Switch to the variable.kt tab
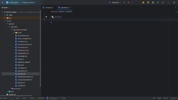Image resolution: width=178 pixels, height=100 pixels. pyautogui.click(x=48, y=7)
